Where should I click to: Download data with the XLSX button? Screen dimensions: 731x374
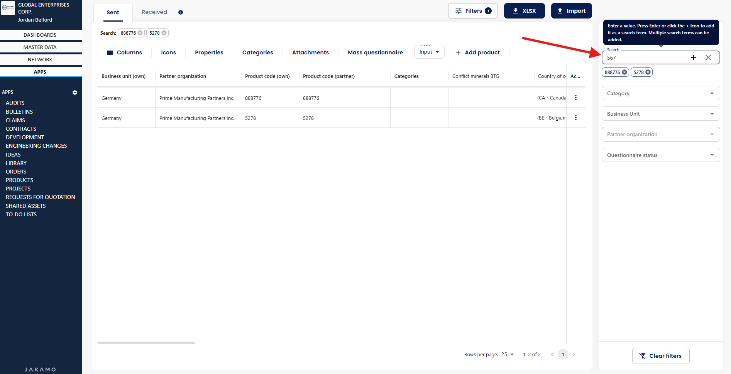click(x=524, y=11)
